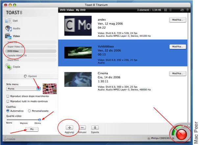Open recorder settings icon beside drive name
Image resolution: width=199 pixels, height=145 pixels.
173,138
